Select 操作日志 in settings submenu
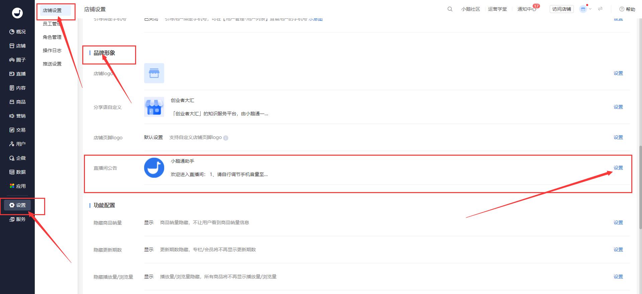This screenshot has height=294, width=642. [52, 50]
